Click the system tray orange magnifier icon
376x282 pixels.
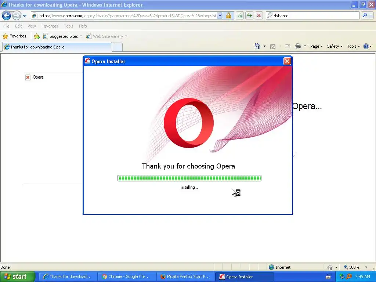(349, 276)
